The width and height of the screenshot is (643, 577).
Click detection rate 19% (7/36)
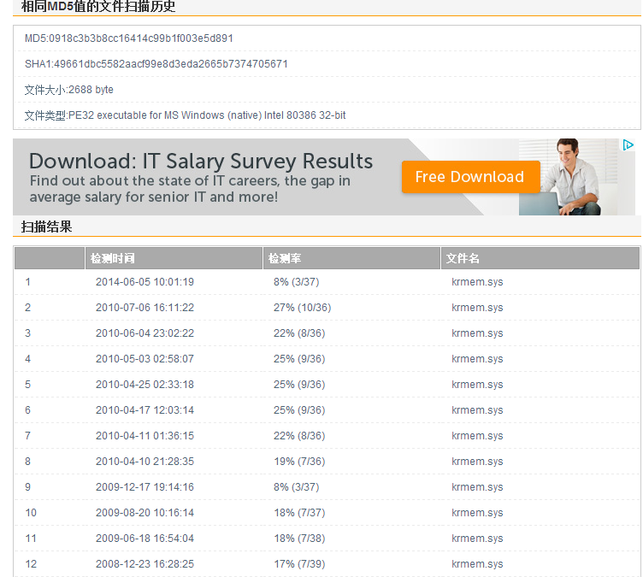coord(299,462)
